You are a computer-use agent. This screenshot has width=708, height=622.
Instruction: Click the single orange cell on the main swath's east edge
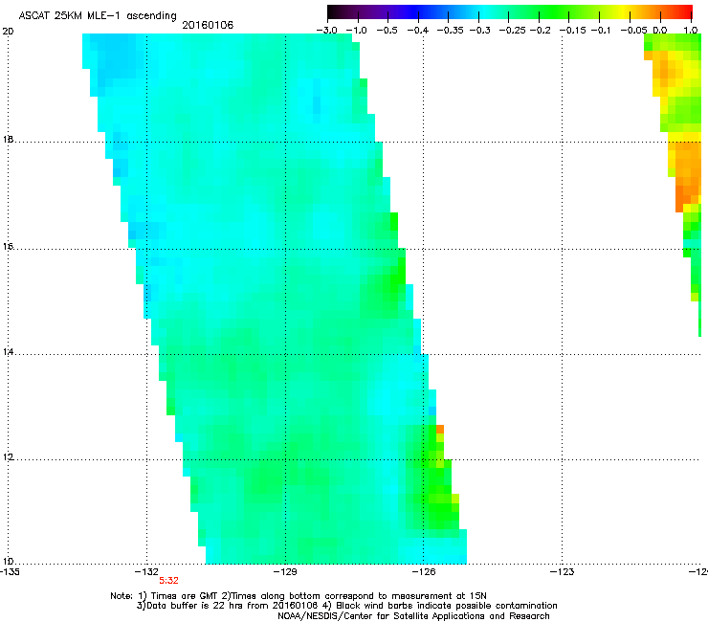(440, 429)
